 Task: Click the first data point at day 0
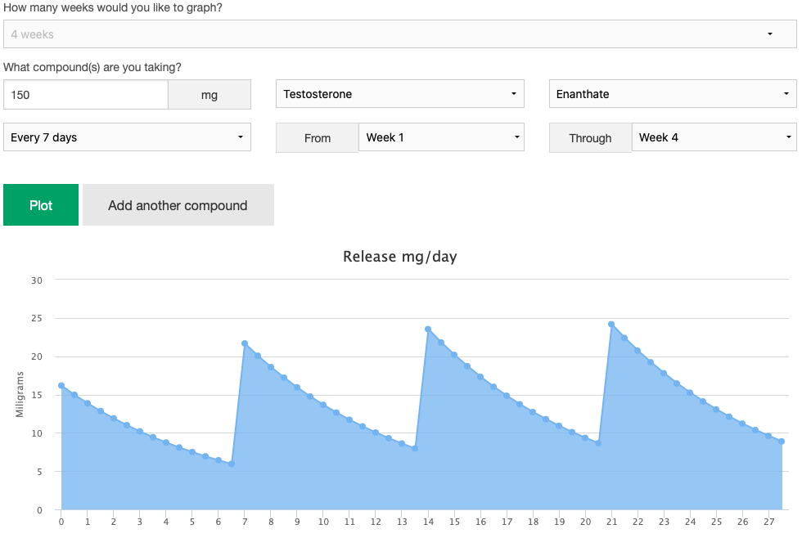[61, 385]
